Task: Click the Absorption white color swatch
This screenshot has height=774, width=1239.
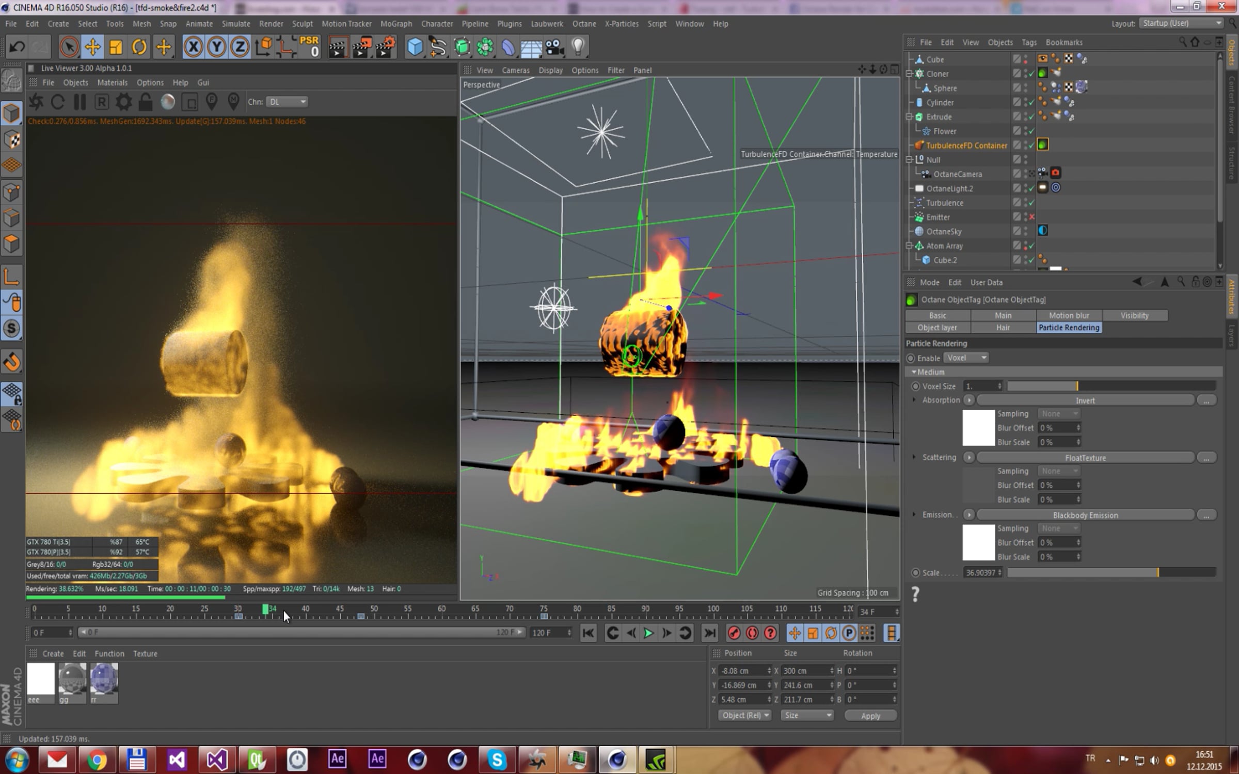Action: point(978,428)
